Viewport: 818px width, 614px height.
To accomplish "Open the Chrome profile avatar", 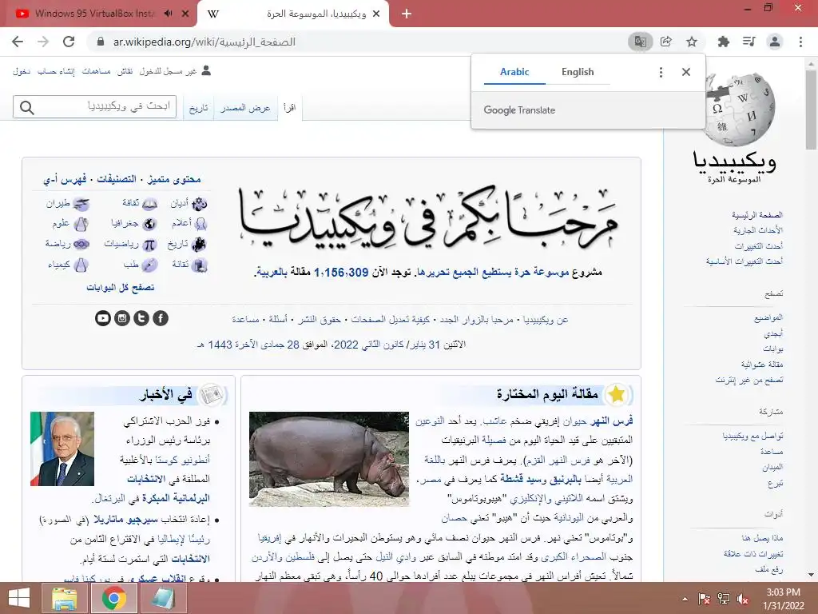I will click(x=775, y=42).
